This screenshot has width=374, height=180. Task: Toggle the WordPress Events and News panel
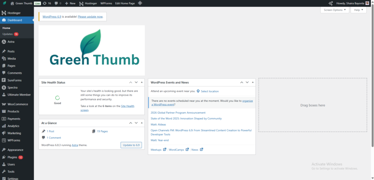click(x=253, y=83)
